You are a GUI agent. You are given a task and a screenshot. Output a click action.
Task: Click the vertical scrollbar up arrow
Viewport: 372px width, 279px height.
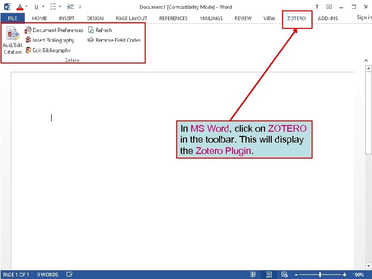[x=368, y=69]
